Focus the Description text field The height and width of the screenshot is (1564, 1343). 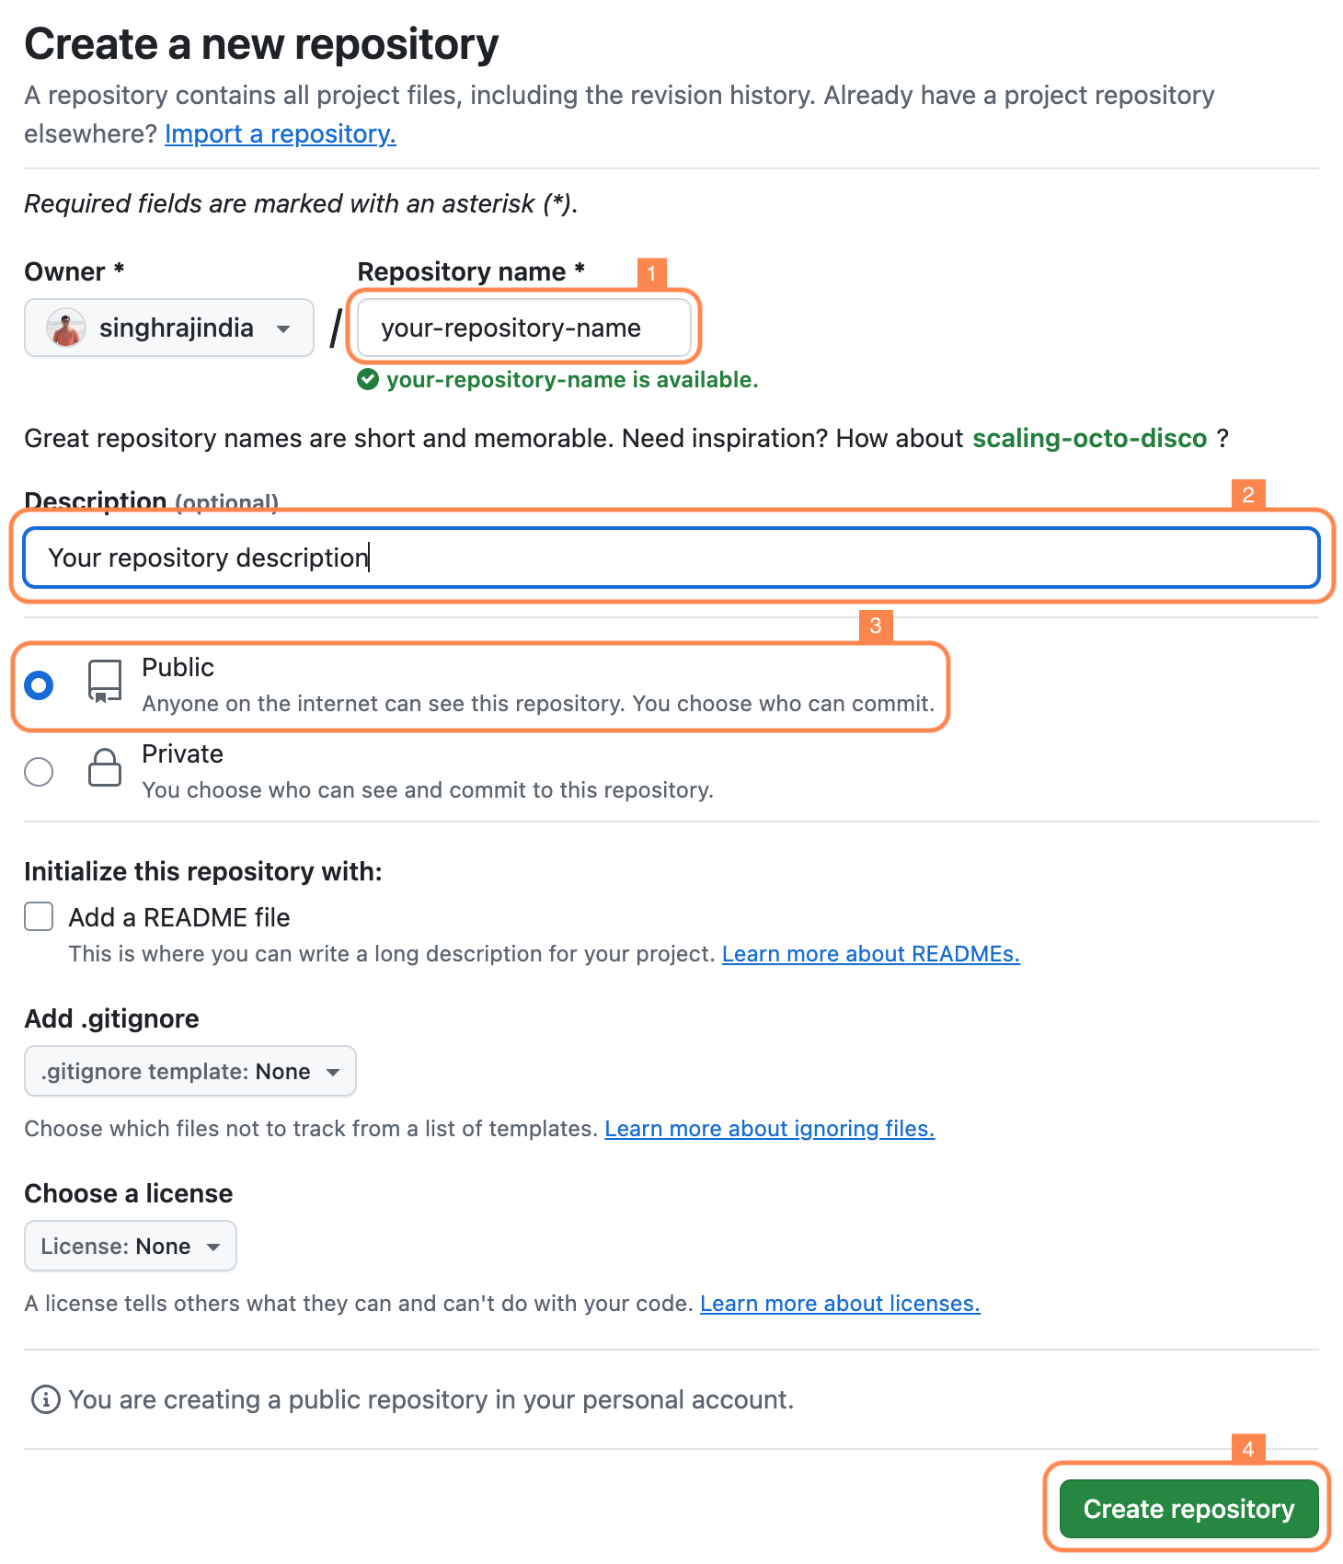[x=671, y=558]
